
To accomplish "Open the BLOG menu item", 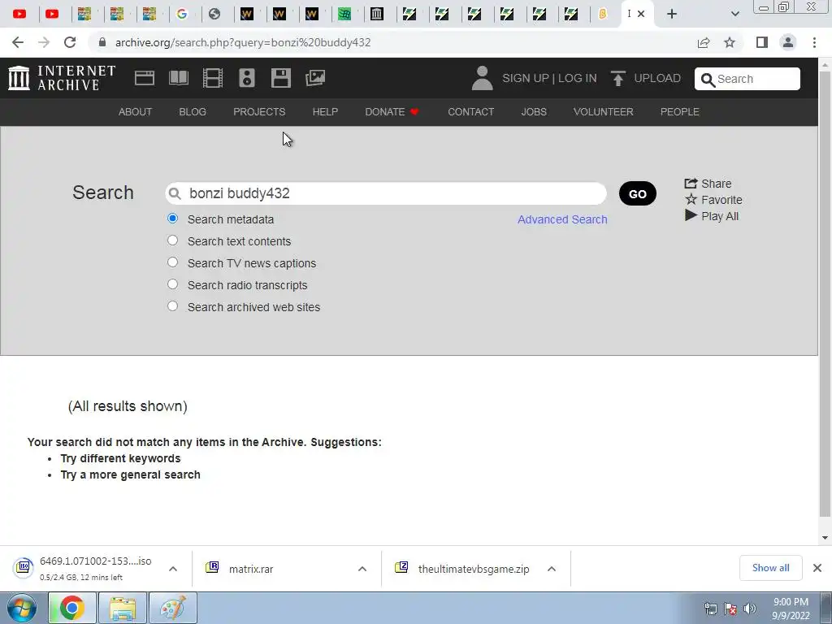I will pos(193,112).
